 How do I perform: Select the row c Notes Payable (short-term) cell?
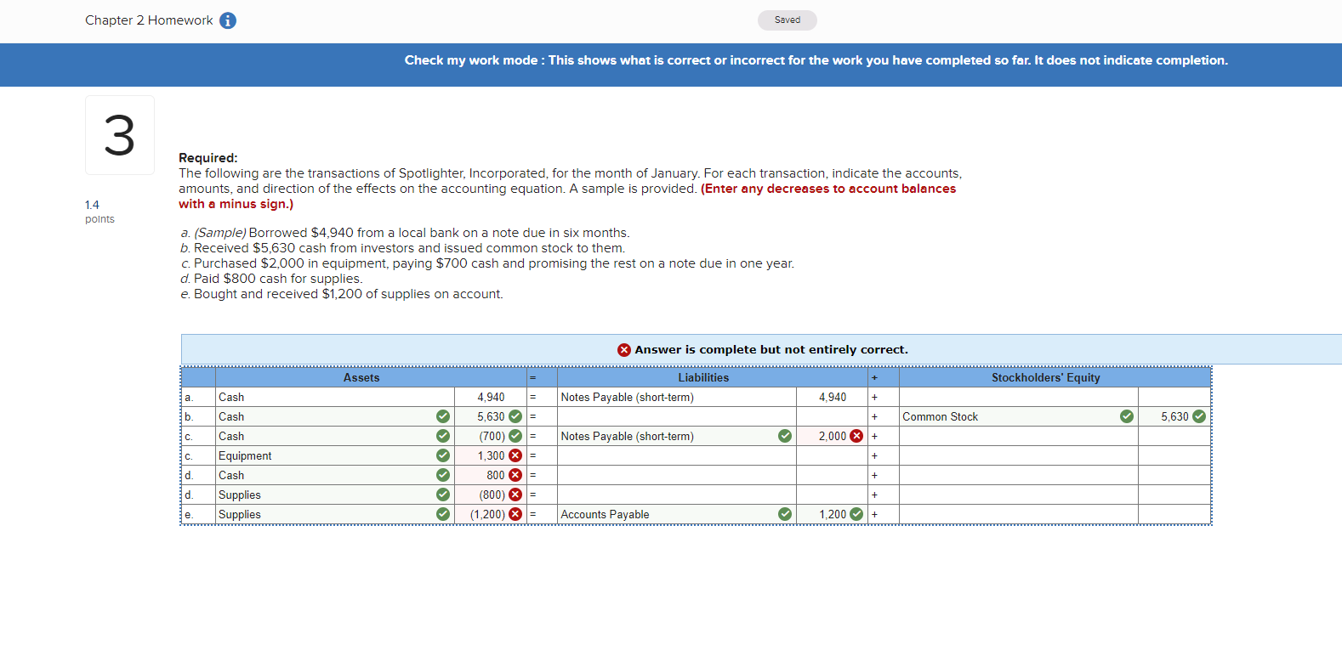click(677, 436)
